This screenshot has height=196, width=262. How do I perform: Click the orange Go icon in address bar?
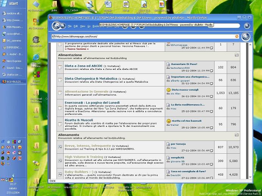[x=237, y=37]
